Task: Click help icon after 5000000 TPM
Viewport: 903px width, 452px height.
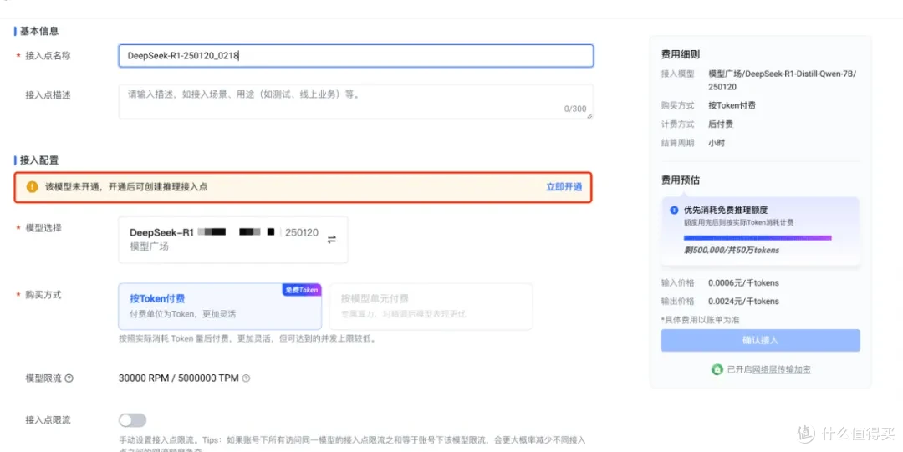Action: [x=246, y=378]
